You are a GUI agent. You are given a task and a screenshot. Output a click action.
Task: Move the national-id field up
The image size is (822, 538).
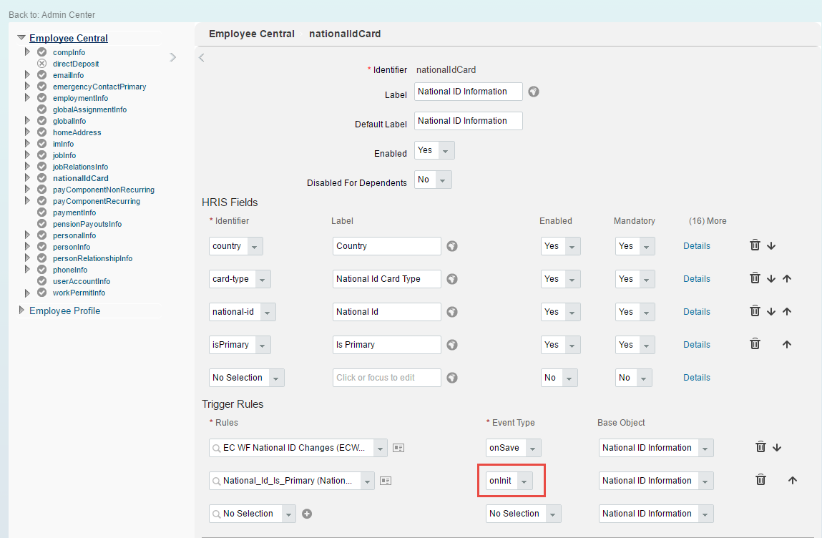click(x=787, y=311)
